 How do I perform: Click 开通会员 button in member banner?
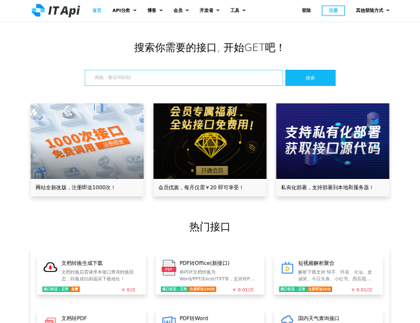point(212,171)
